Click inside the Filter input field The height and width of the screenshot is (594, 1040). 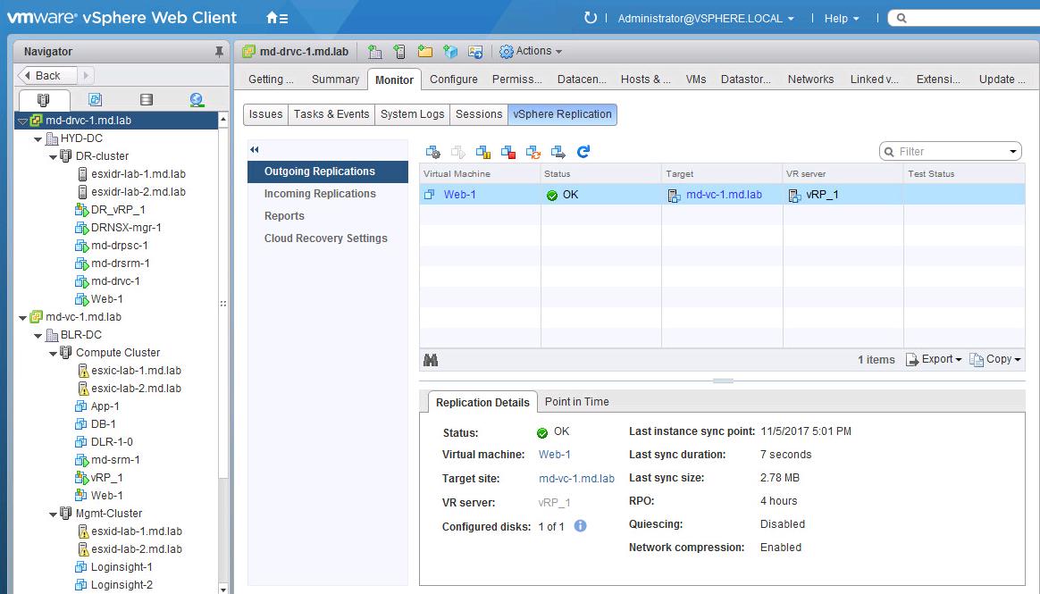[949, 152]
